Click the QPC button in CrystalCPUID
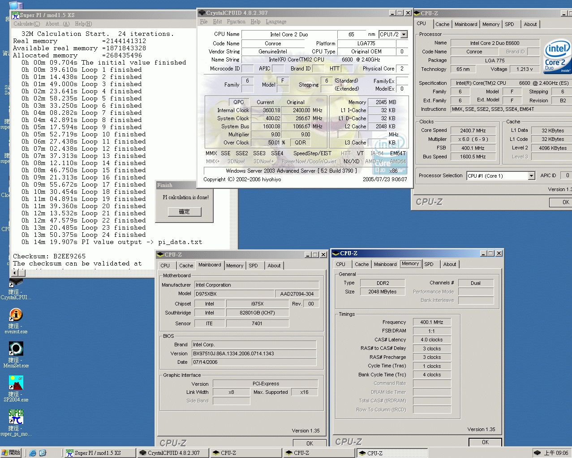The image size is (572, 458). pos(238,102)
